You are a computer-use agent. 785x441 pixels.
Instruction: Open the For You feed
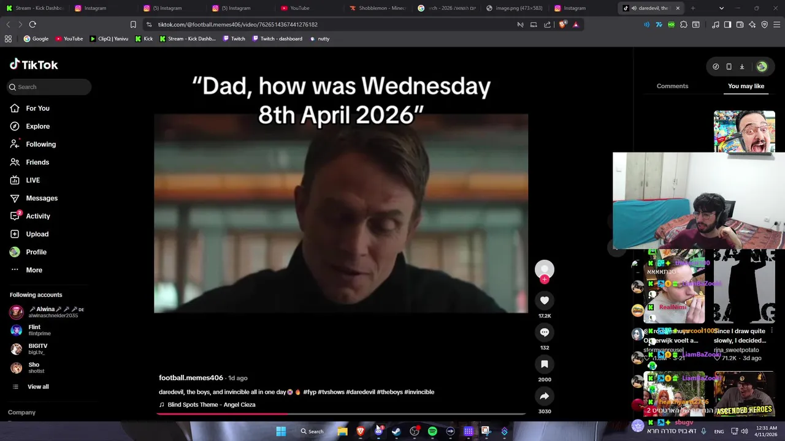tap(29, 108)
